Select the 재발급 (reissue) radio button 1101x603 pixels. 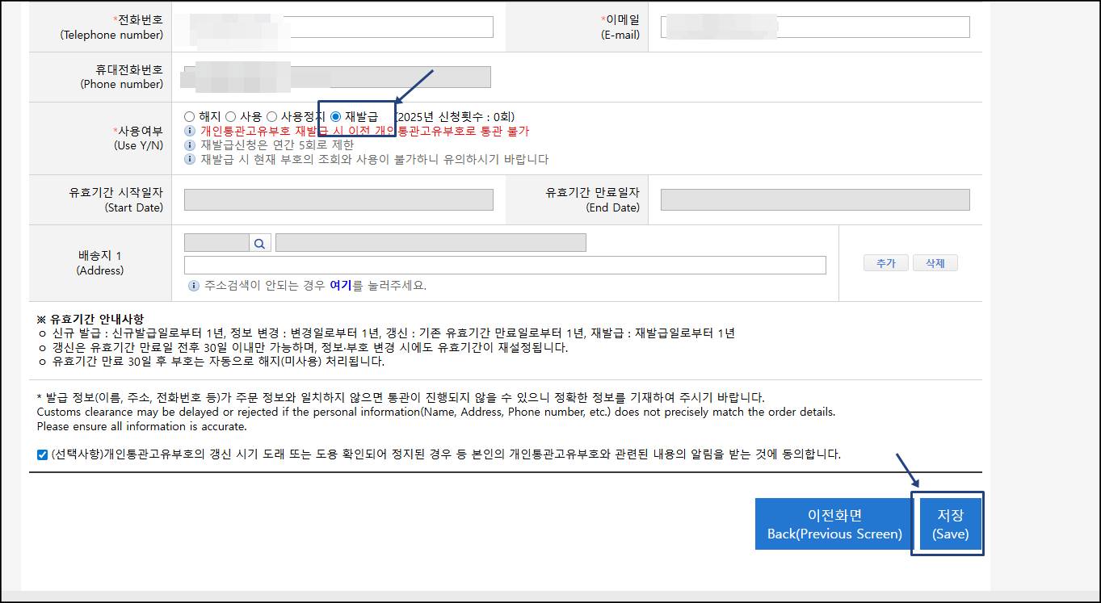[x=335, y=116]
